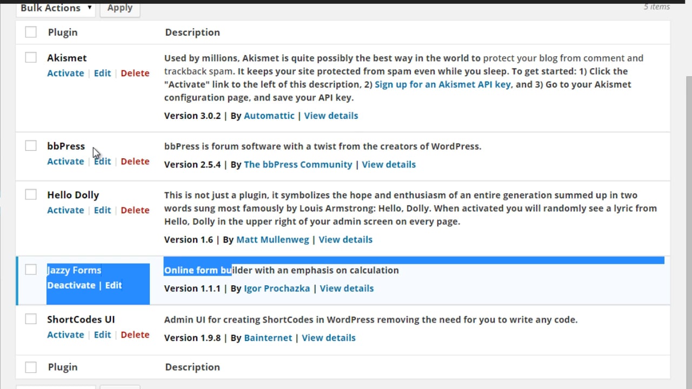
Task: Open Matt Mullenweg's author page
Action: (272, 239)
